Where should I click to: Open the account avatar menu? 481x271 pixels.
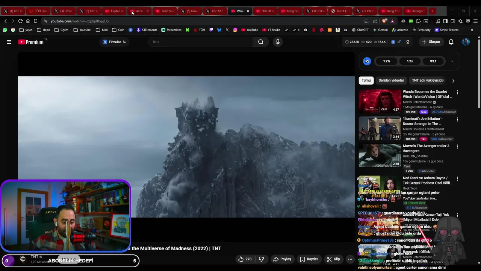coord(466,42)
